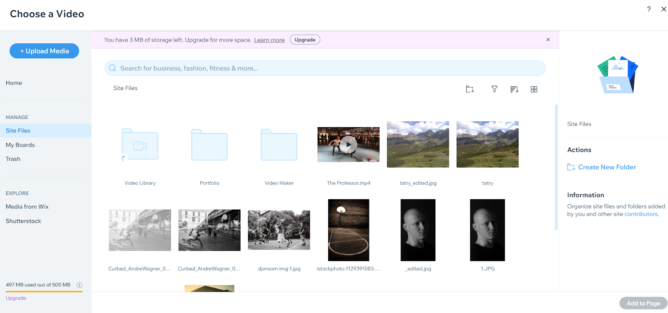Open Shutterstock in sidebar

click(x=23, y=221)
